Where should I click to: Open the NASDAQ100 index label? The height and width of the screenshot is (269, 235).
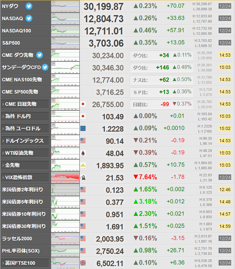(x=16, y=31)
